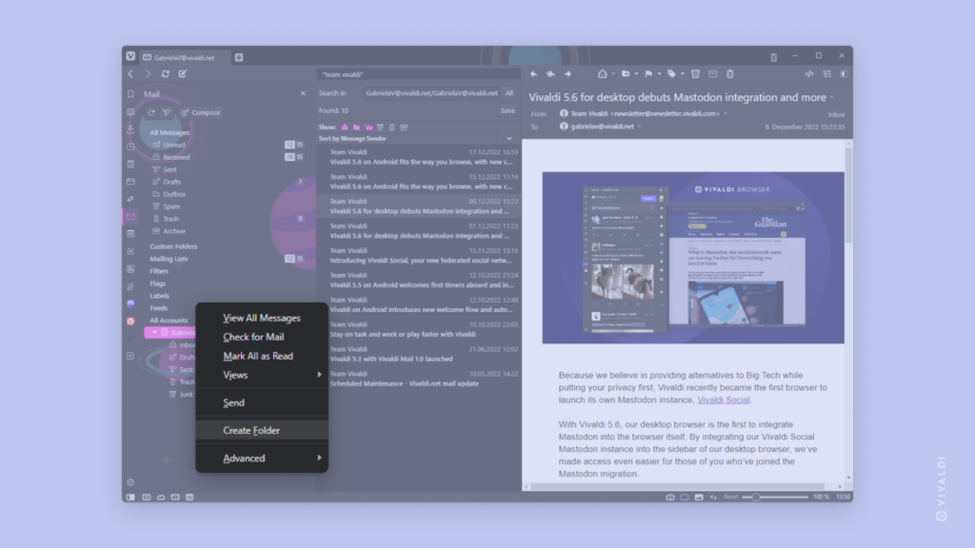Open the Views submenu
The width and height of the screenshot is (975, 548).
262,375
